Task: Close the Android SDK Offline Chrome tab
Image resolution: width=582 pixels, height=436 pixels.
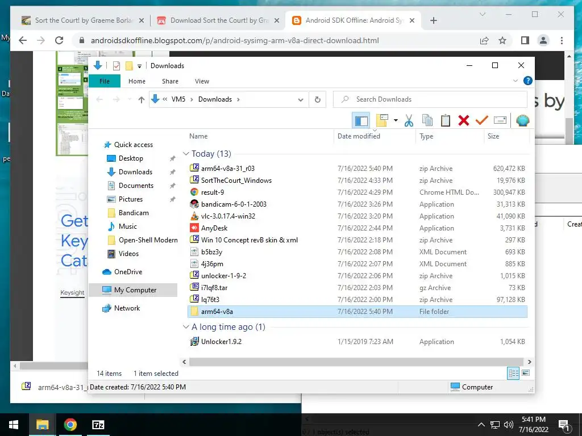Action: [x=411, y=21]
